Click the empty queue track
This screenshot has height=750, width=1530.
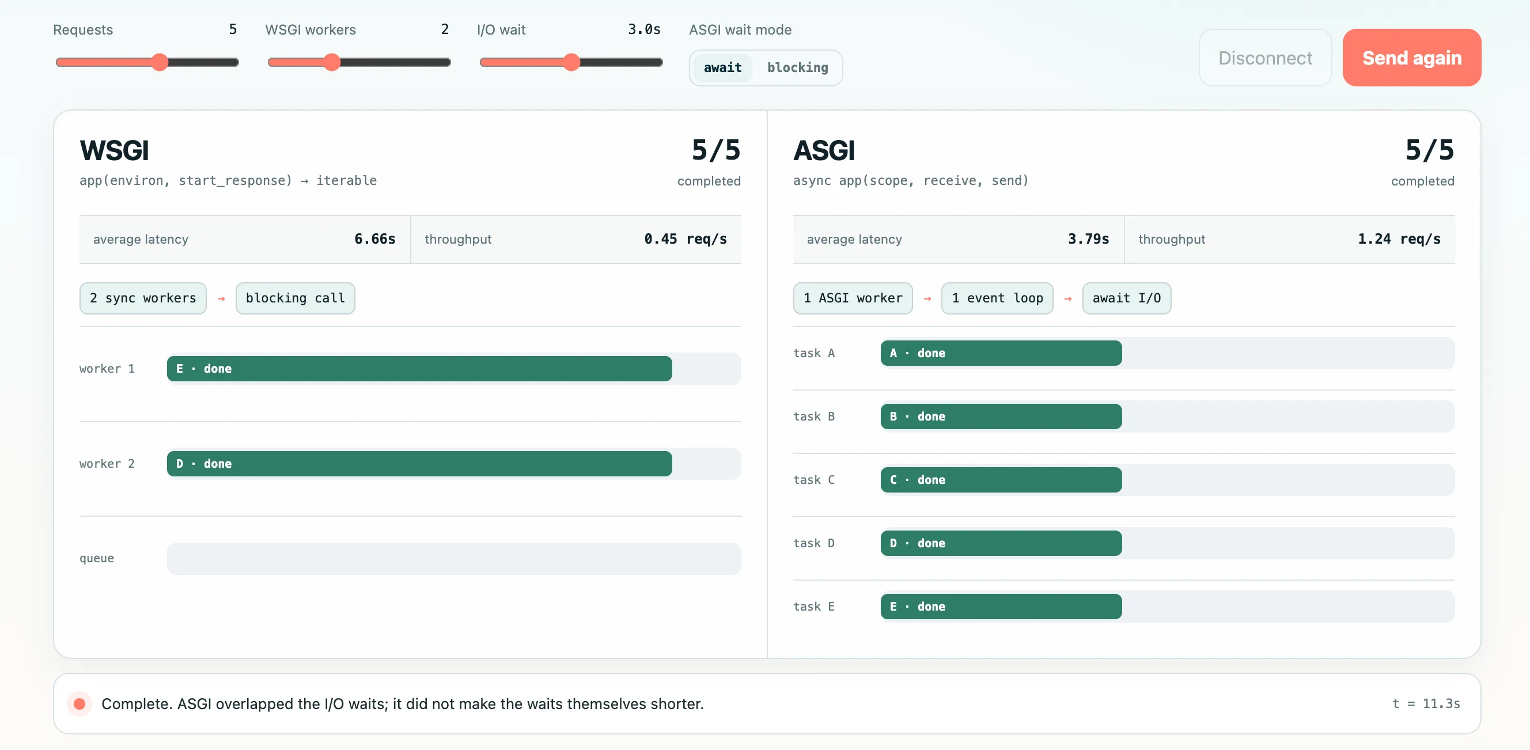454,558
